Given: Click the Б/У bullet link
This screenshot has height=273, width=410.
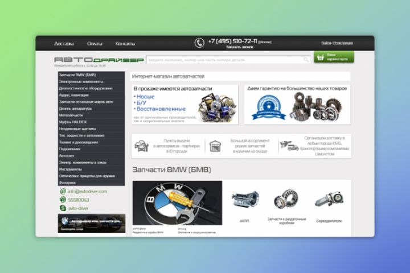Looking at the screenshot, I should tap(141, 103).
